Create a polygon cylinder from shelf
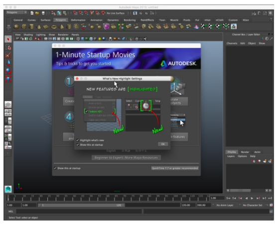Screen dimensions: 275x225 (x=31, y=26)
